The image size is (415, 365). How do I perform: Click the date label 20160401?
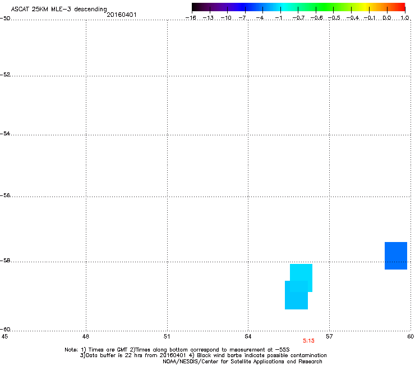click(122, 15)
